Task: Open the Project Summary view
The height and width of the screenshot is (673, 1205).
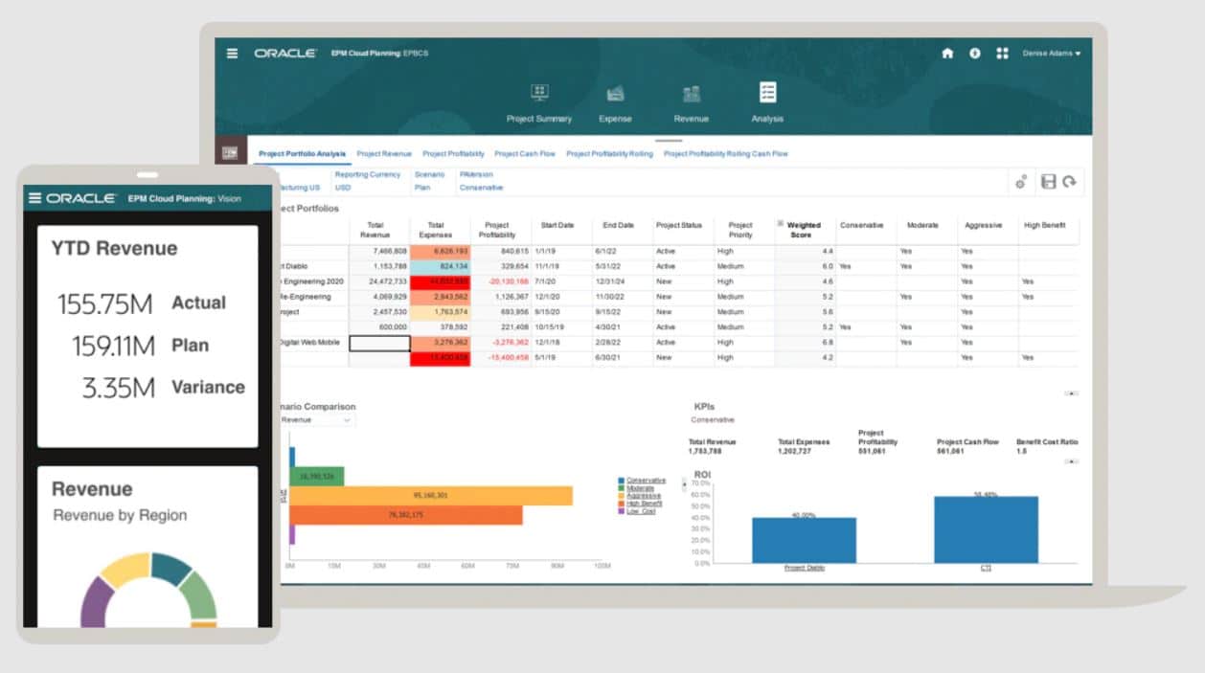Action: click(x=539, y=100)
